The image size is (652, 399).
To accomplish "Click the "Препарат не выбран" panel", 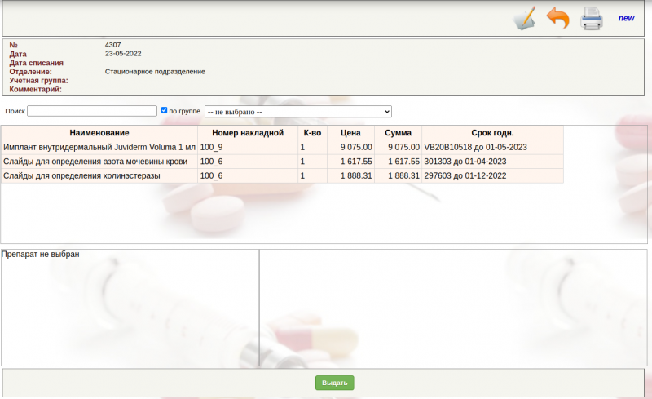I will (x=130, y=307).
